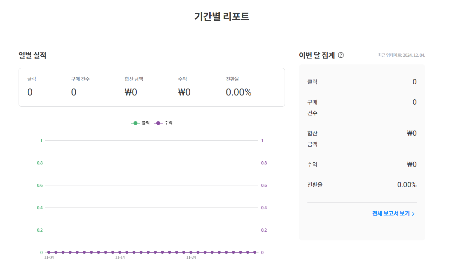Screen dimensions: 476x275
Task: Click the green 클릭 legend marker icon
Action: pos(135,122)
